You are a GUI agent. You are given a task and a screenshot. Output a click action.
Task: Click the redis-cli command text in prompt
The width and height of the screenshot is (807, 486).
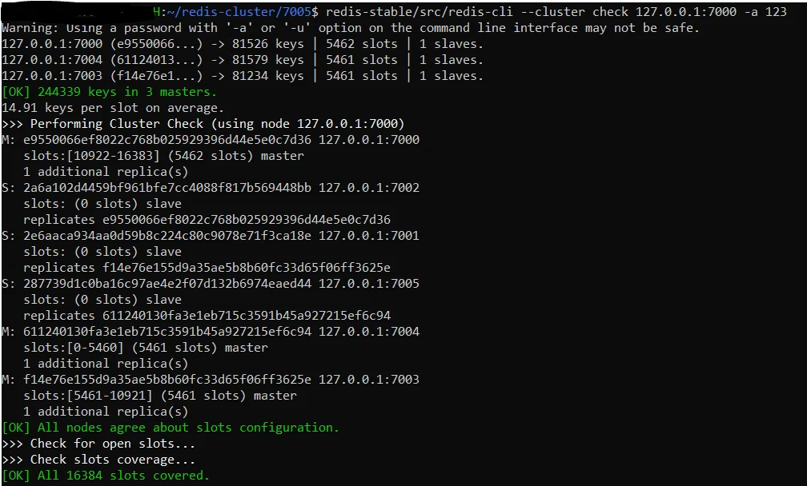(556, 11)
